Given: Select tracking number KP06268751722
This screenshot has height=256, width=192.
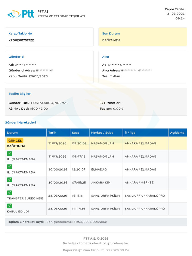Looking at the screenshot, I should pyautogui.click(x=21, y=40).
